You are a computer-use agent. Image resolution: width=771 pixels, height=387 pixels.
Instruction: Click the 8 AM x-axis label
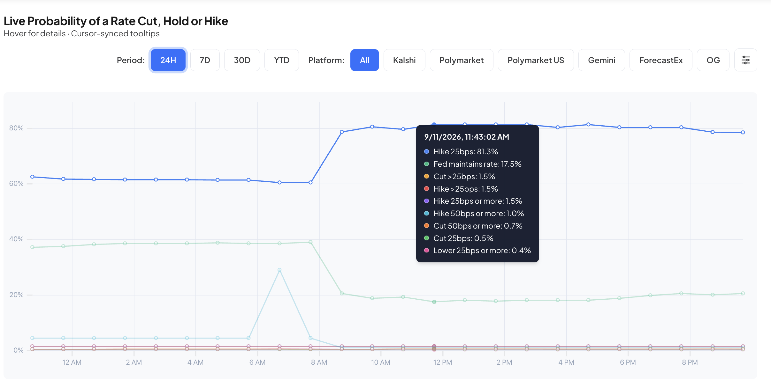(x=319, y=362)
